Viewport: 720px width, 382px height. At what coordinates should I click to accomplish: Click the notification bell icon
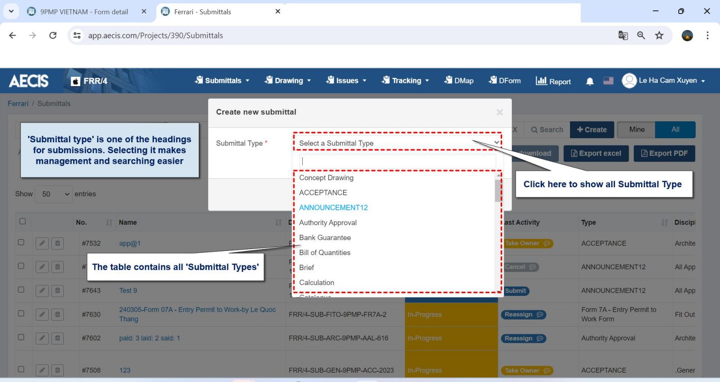tap(590, 81)
